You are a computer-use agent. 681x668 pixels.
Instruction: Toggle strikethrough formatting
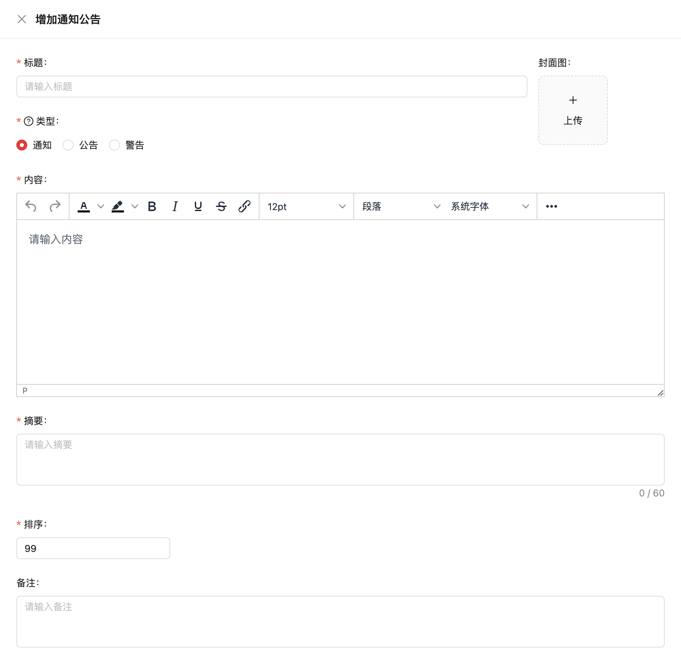click(221, 206)
